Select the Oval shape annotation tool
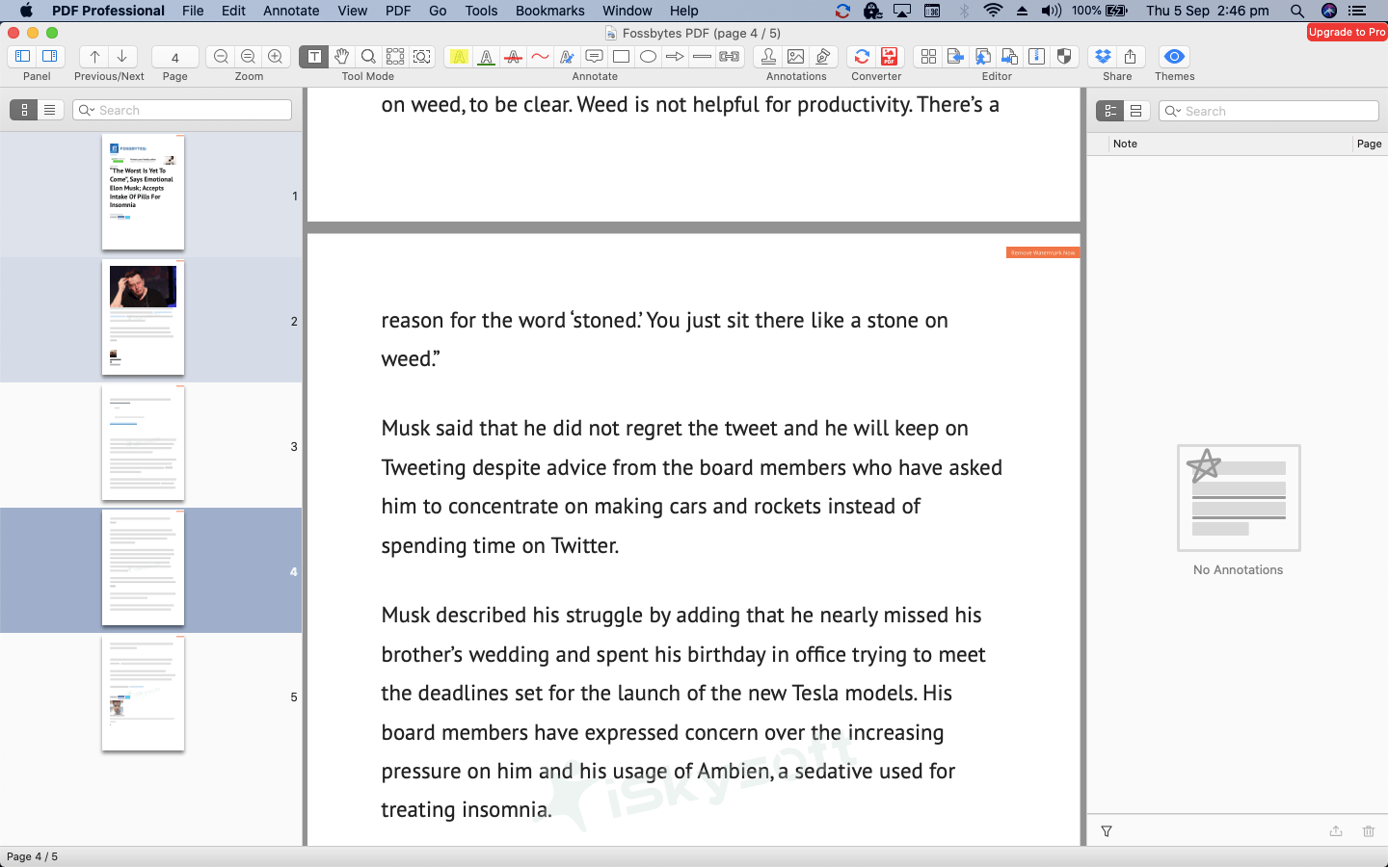This screenshot has width=1388, height=867. point(648,57)
